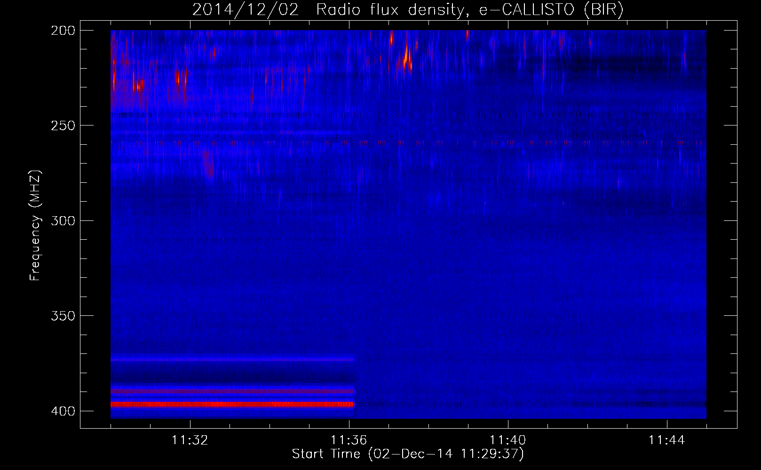Click the 11:40 time tick label

coord(508,440)
